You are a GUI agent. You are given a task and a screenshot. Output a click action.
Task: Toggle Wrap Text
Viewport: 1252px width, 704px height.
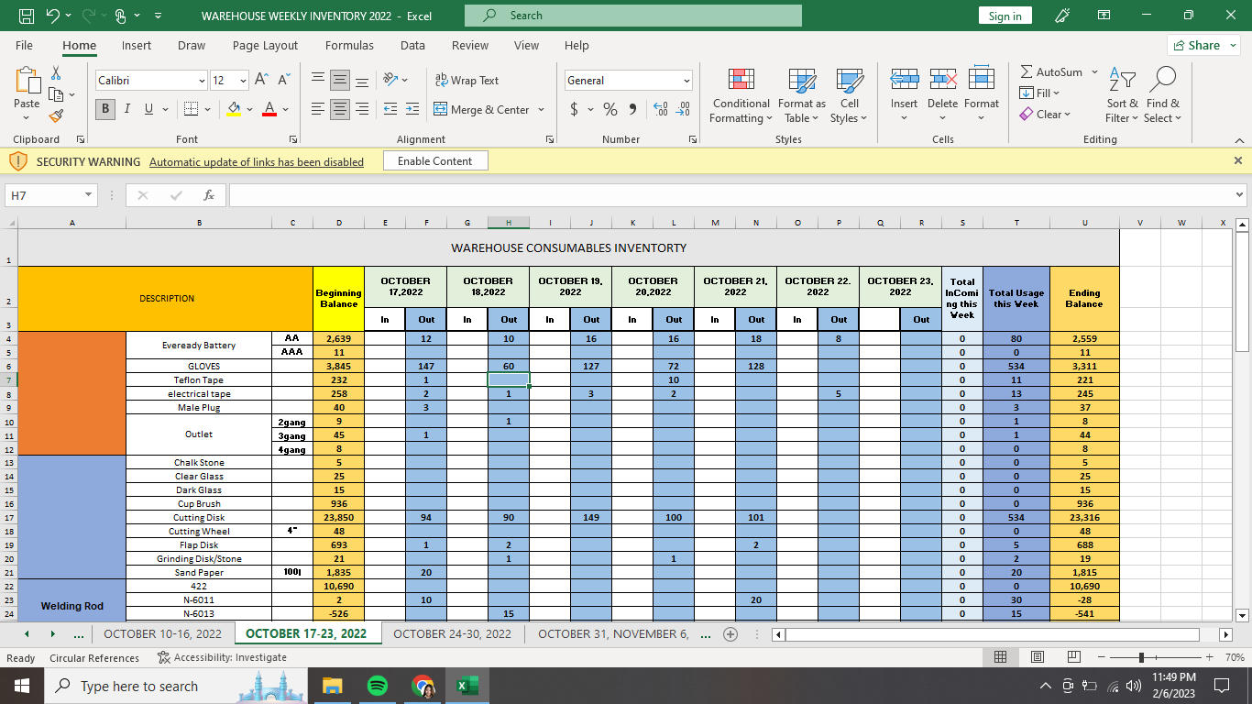pos(467,81)
